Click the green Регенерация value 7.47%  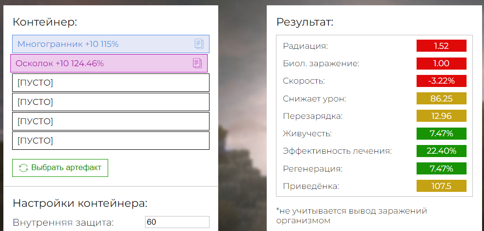[441, 169]
